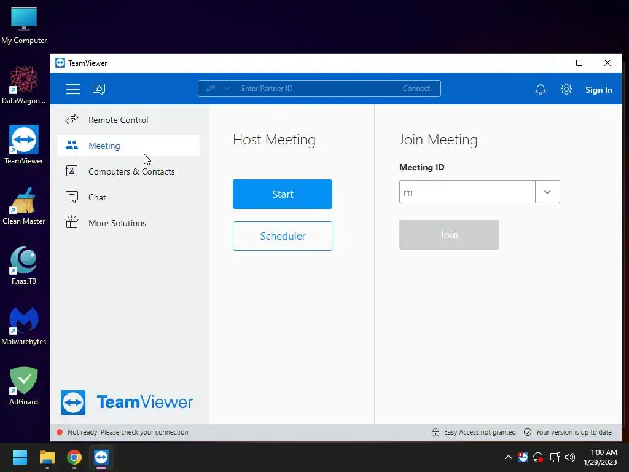
Task: Click the version check mark icon
Action: click(x=528, y=432)
